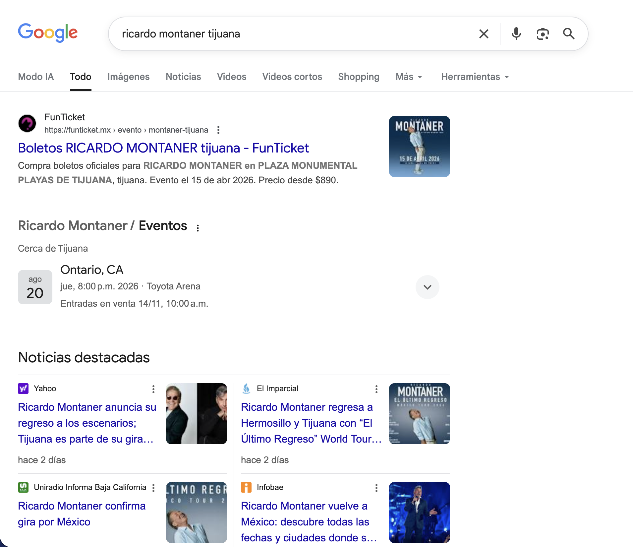The height and width of the screenshot is (547, 633).
Task: Open Yahoo article about Montaner's return
Action: pos(87,423)
